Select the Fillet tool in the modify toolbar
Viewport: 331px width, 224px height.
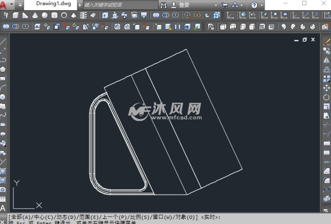[x=326, y=180]
